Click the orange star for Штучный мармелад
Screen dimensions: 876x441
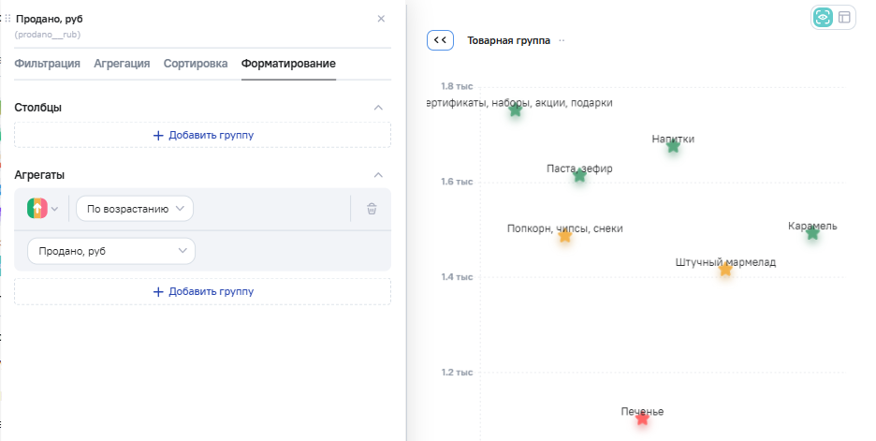[725, 270]
